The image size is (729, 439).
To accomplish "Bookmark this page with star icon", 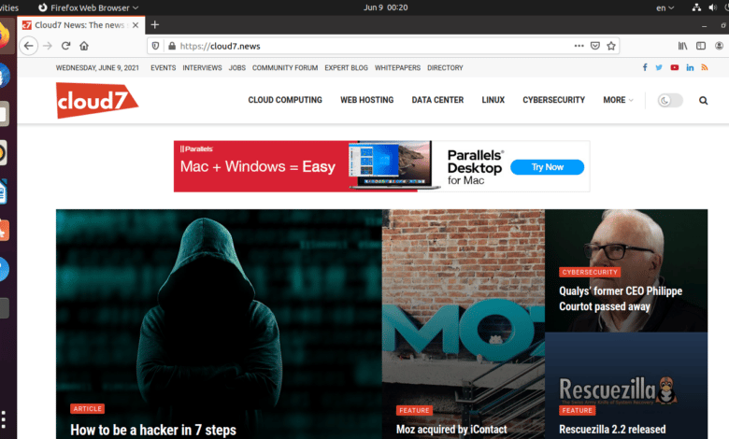I will tap(611, 46).
